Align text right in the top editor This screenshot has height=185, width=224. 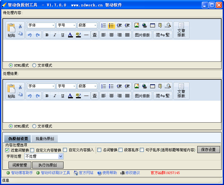pos(119,35)
